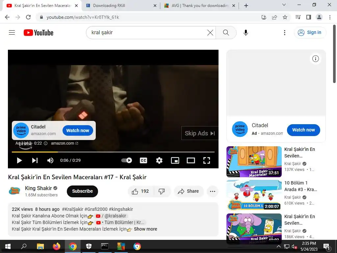Image resolution: width=337 pixels, height=253 pixels.
Task: Open YouTube settings three-dot menu
Action: click(285, 33)
